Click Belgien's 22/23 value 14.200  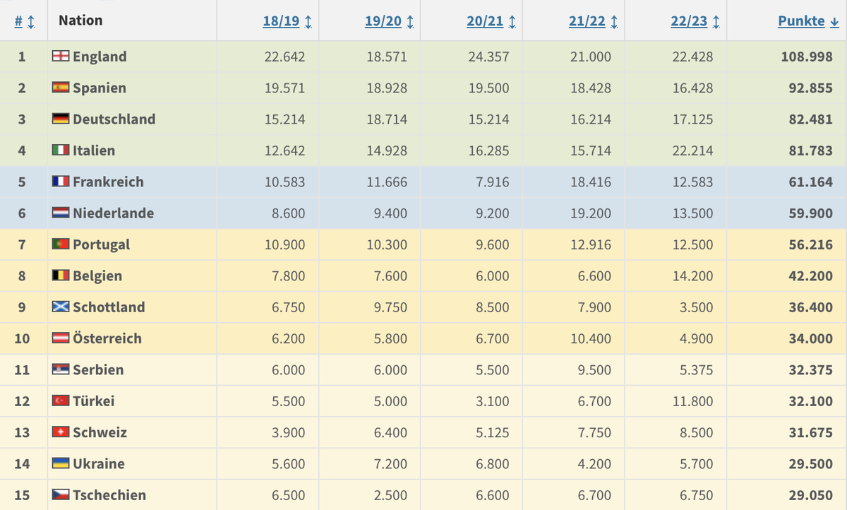[693, 275]
